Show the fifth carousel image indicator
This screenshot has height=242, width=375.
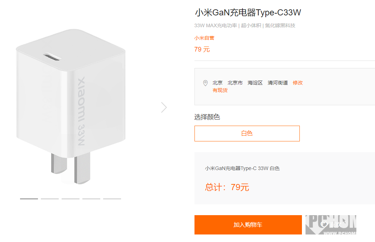[112, 199]
